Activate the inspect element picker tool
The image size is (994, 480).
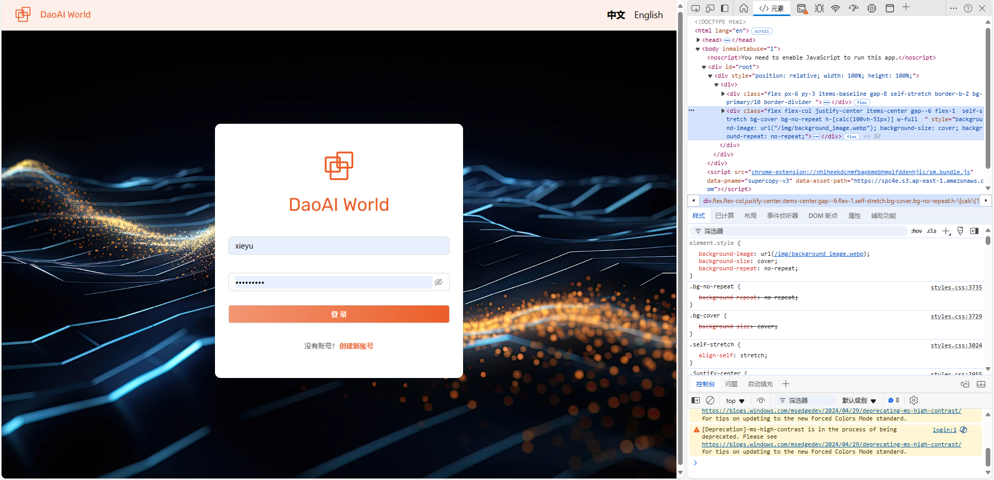[x=696, y=8]
